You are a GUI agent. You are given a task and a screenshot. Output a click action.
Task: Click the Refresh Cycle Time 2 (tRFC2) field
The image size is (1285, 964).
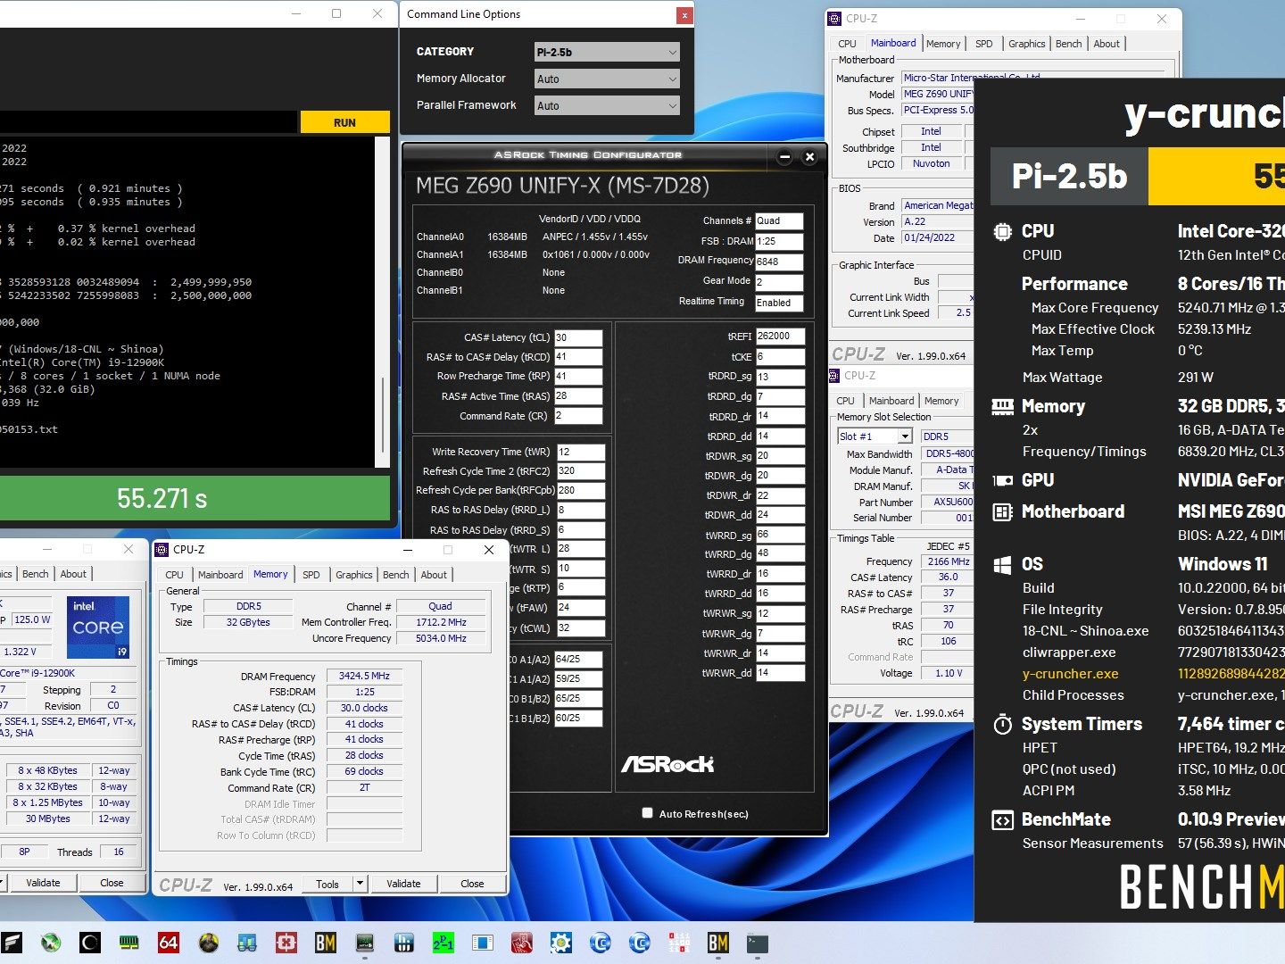pos(580,470)
